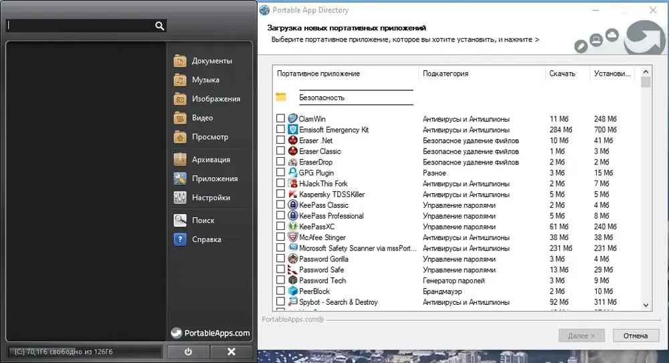Viewport: 669px width, 363px height.
Task: Open Настройки options icon
Action: coord(180,197)
